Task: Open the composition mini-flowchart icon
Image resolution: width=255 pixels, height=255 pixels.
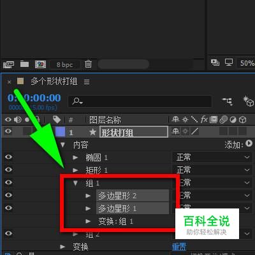Action: pos(228,101)
